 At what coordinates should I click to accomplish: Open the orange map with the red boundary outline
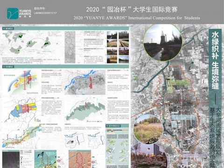(80, 159)
